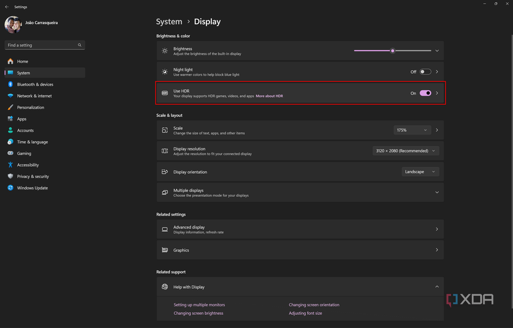Click the Accessibility figure icon
The width and height of the screenshot is (513, 328).
11,165
